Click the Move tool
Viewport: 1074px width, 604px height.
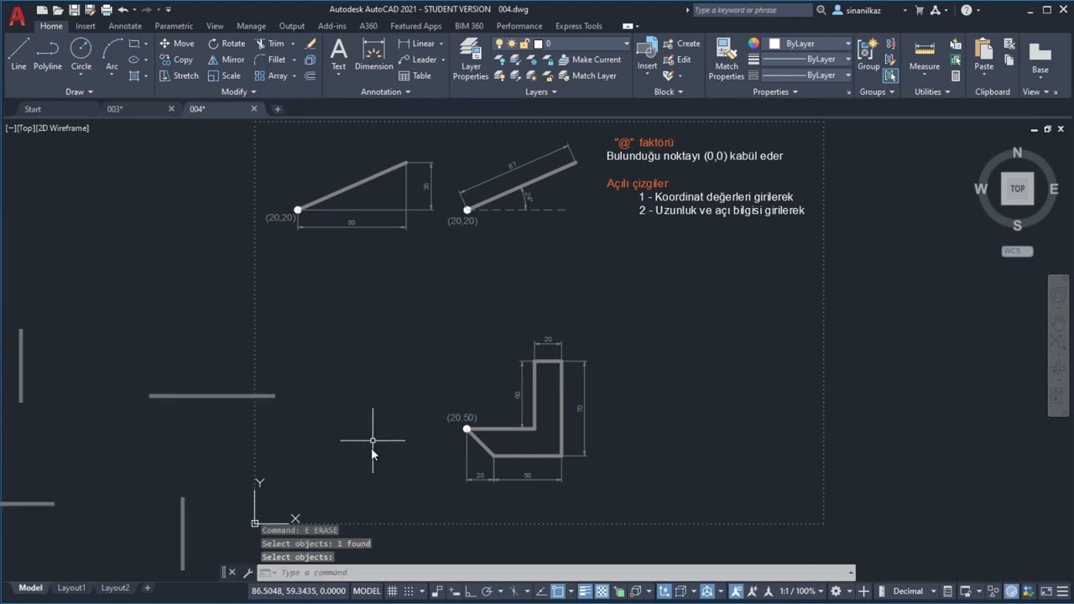pos(176,44)
